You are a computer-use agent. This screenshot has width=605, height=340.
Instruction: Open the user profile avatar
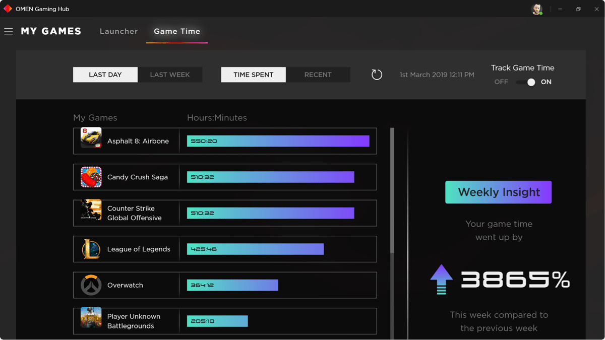pyautogui.click(x=537, y=9)
